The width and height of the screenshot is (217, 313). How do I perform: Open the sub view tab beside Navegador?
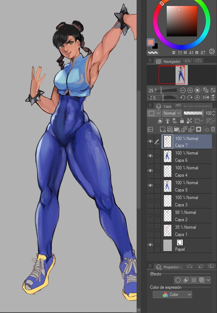coord(187,61)
